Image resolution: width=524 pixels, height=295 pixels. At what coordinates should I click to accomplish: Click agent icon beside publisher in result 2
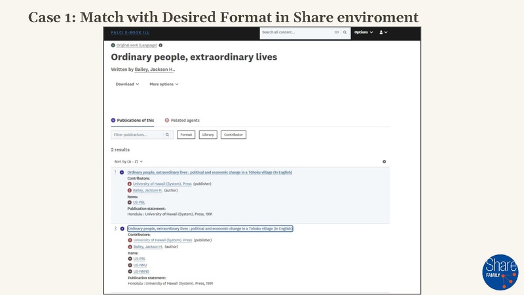coord(130,240)
